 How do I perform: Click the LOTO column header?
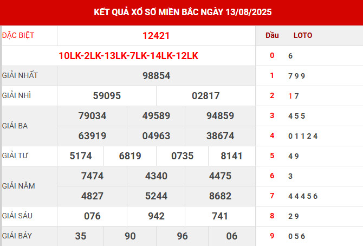coord(302,36)
